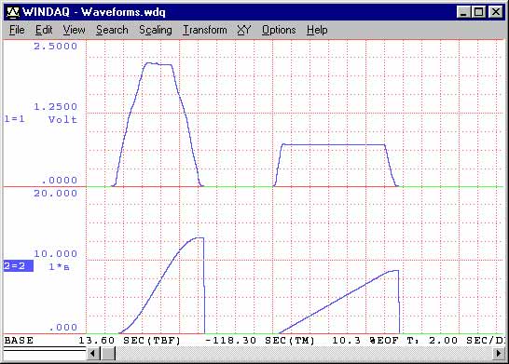Open the Transform menu
Image resolution: width=509 pixels, height=364 pixels.
pyautogui.click(x=205, y=30)
